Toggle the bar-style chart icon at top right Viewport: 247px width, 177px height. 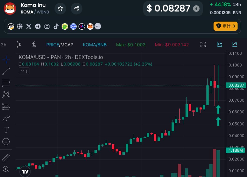[234, 44]
